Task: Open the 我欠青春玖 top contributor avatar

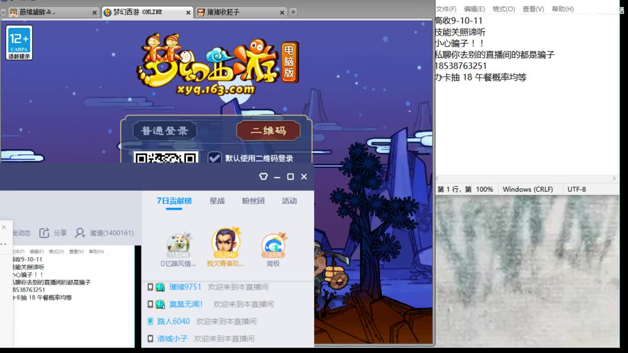Action: point(226,243)
